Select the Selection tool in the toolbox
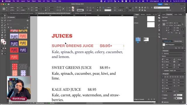 coord(2,15)
